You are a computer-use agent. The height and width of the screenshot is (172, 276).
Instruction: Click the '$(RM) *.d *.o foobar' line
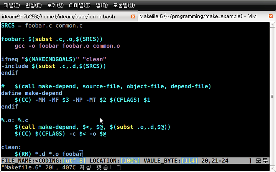coord(49,154)
